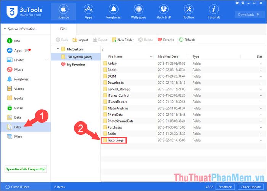This screenshot has height=191, width=267.
Task: Click the Files tab
Action: (x=63, y=29)
